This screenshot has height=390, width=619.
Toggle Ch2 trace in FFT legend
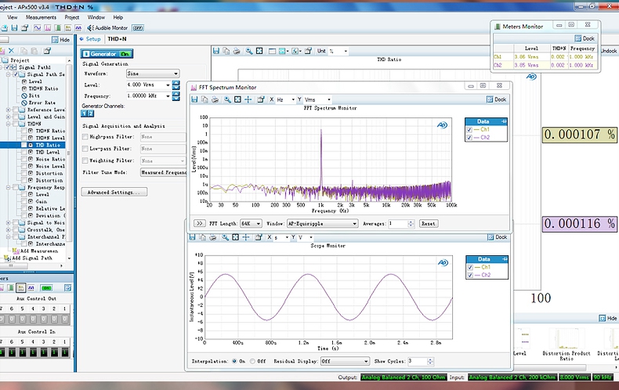(470, 138)
